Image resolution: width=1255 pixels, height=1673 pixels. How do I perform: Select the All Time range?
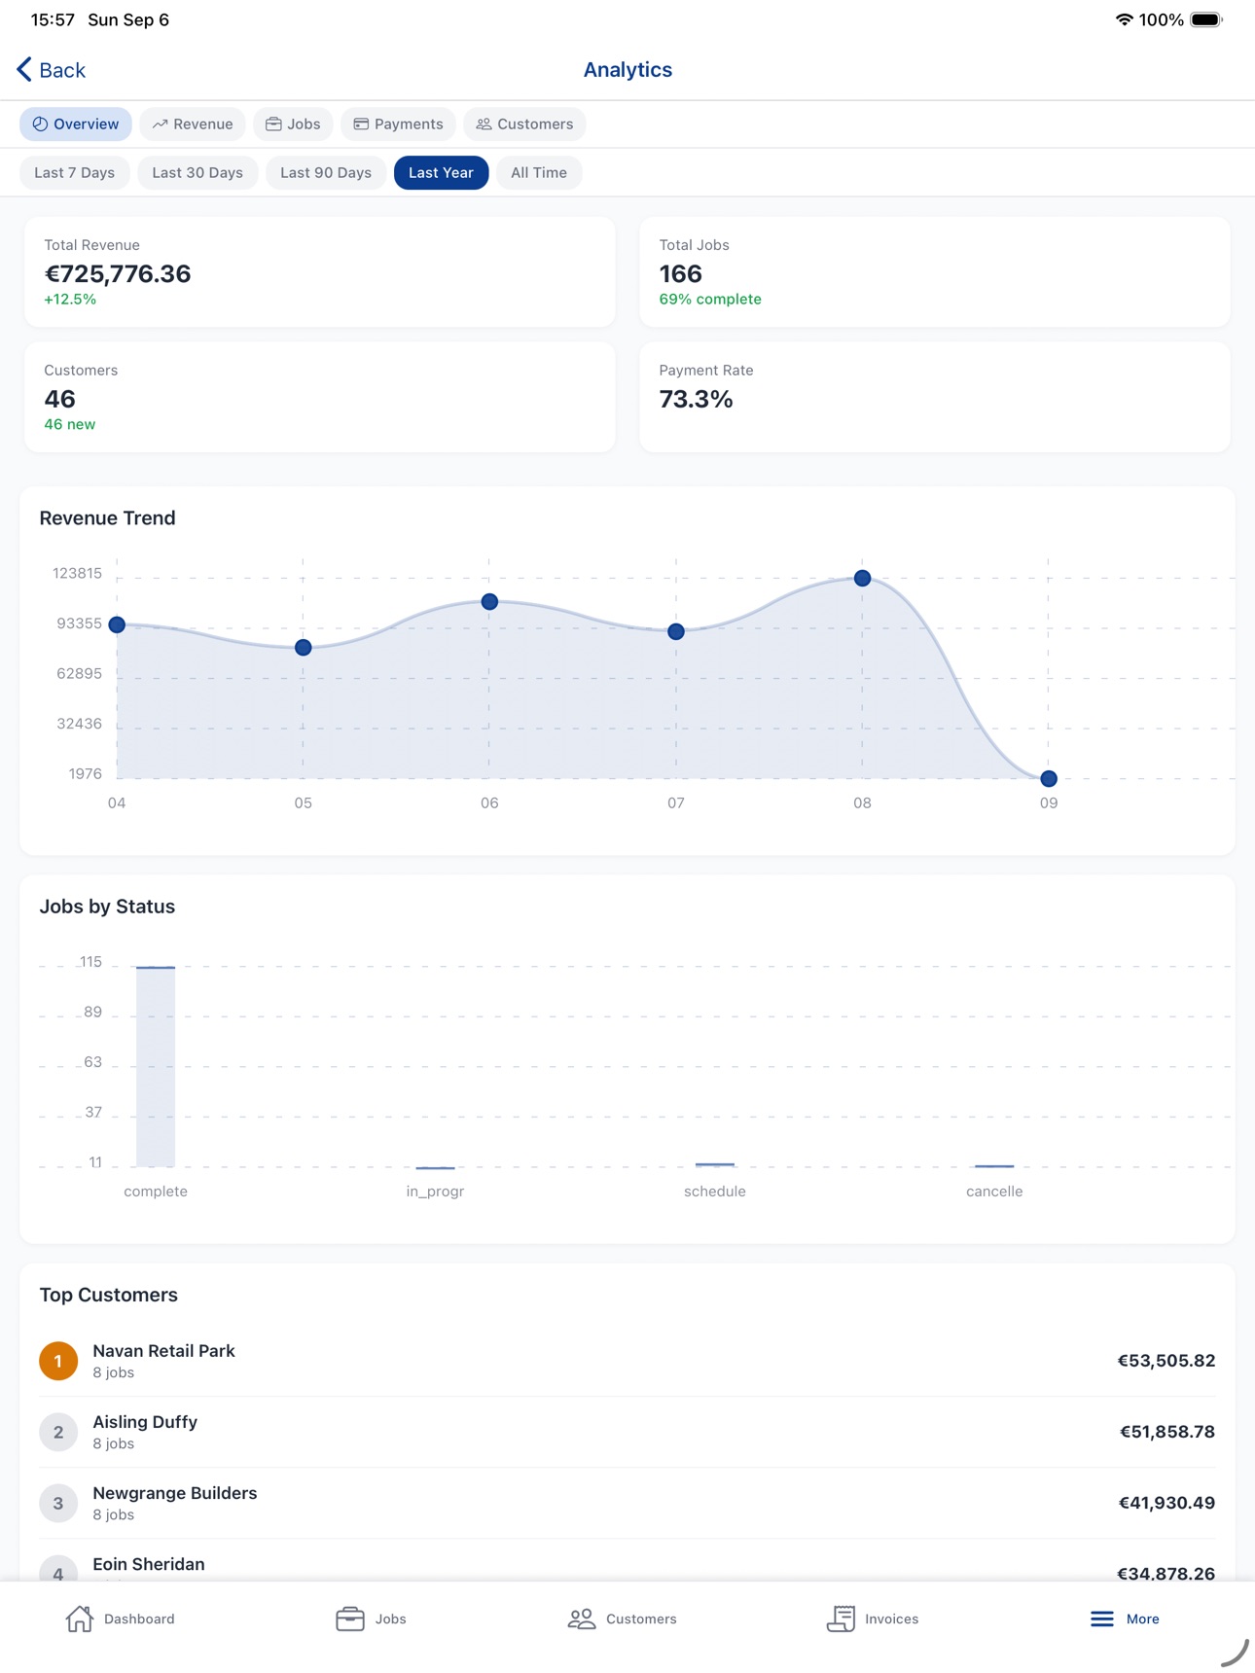(539, 172)
